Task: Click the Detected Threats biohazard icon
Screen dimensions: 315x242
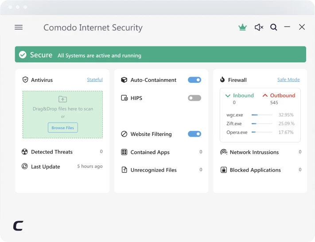Action: (24, 152)
